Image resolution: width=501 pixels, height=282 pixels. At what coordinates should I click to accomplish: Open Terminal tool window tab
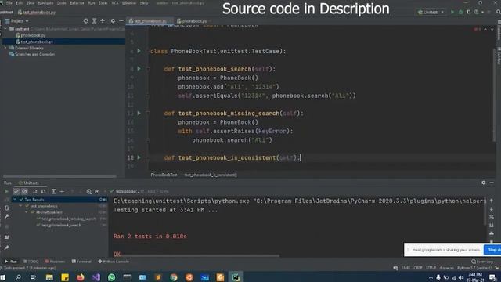(x=81, y=261)
